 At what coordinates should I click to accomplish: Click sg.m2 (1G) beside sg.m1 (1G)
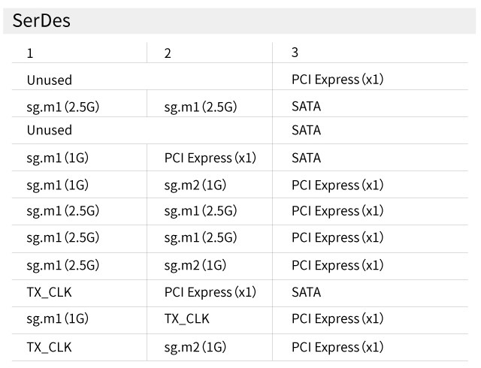coord(195,185)
